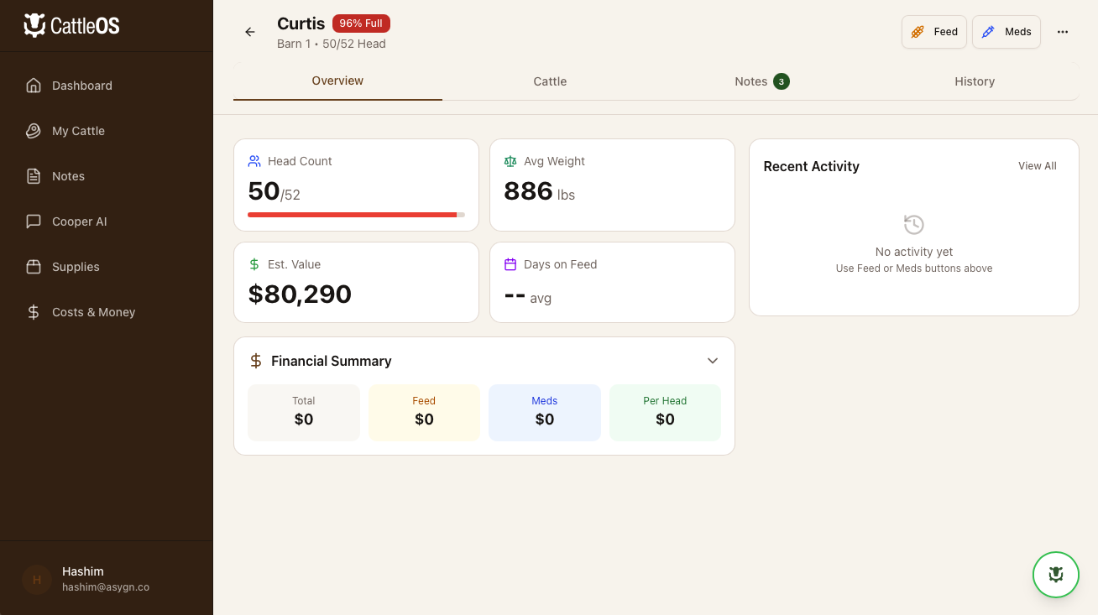Open the Cattle tab
This screenshot has width=1098, height=615.
pos(550,81)
